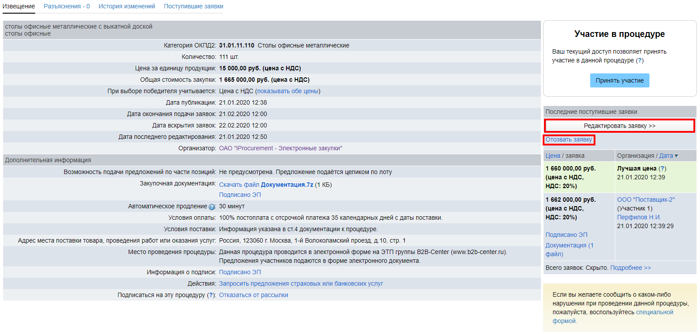Image resolution: width=700 pixels, height=334 pixels.
Task: Sort bids by the Цена column link
Action: [553, 156]
